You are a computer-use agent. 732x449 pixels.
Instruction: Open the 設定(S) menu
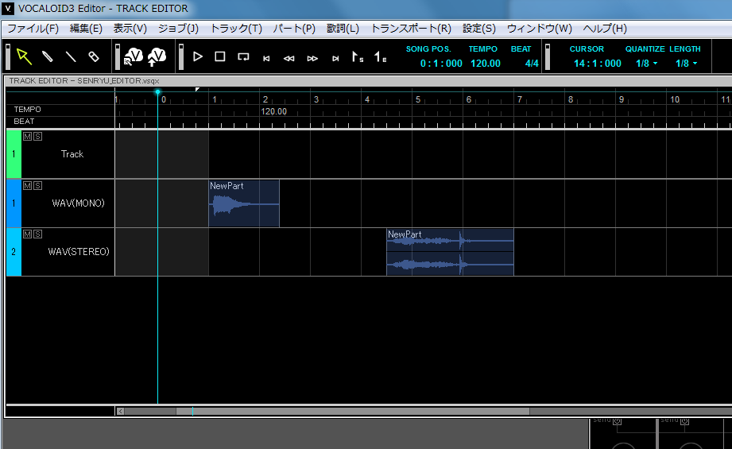[x=479, y=29]
